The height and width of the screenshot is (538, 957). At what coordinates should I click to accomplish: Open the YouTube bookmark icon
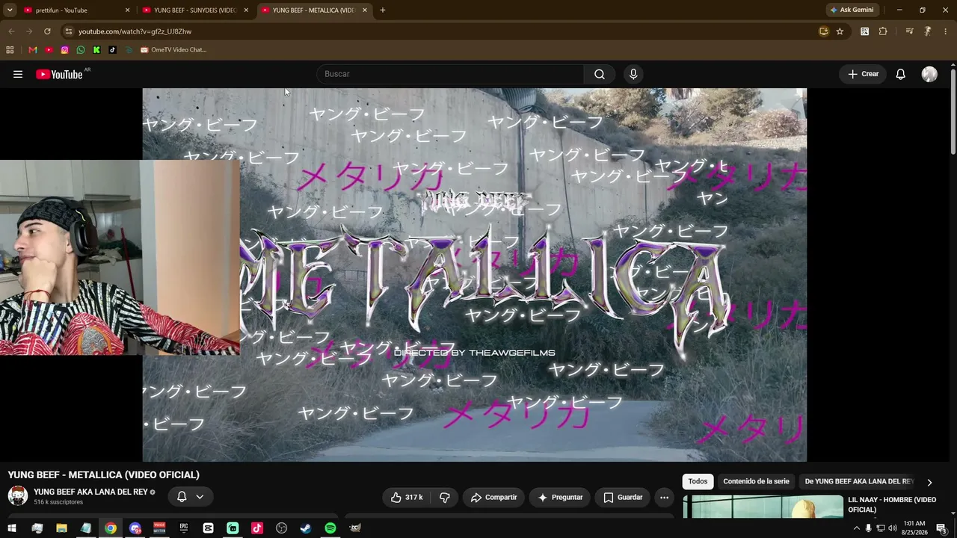tap(49, 50)
